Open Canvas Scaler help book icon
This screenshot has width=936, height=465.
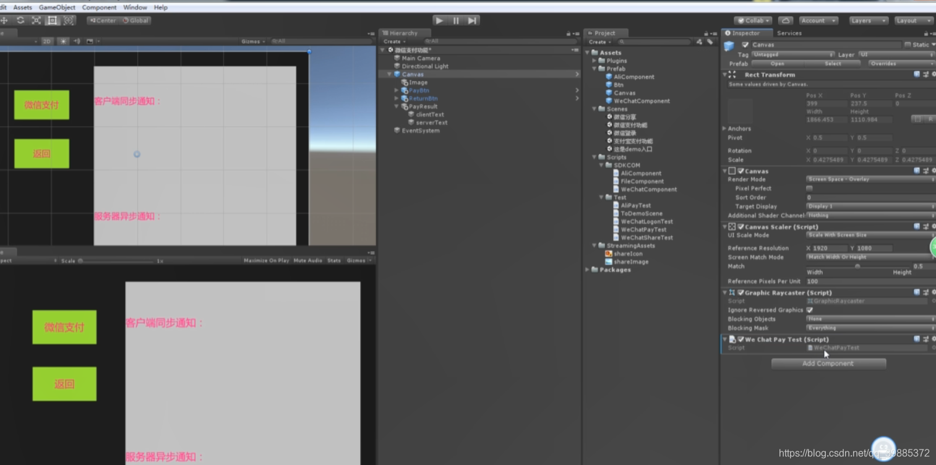917,226
